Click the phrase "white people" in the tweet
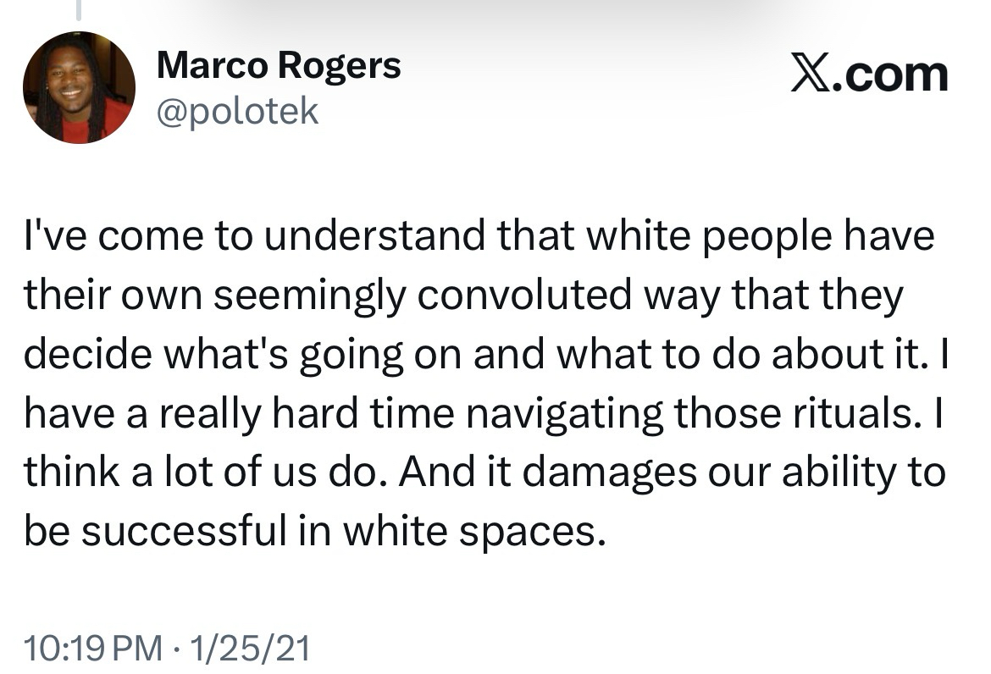The width and height of the screenshot is (991, 674). pyautogui.click(x=710, y=236)
